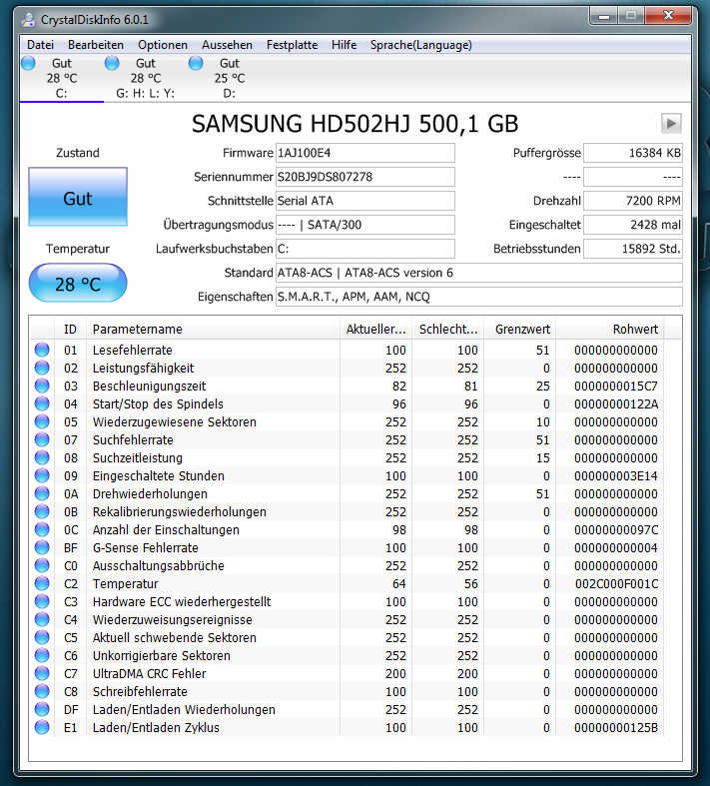710x786 pixels.
Task: Click the status orb in Anzahl der Einschaltungen row
Action: (x=42, y=530)
